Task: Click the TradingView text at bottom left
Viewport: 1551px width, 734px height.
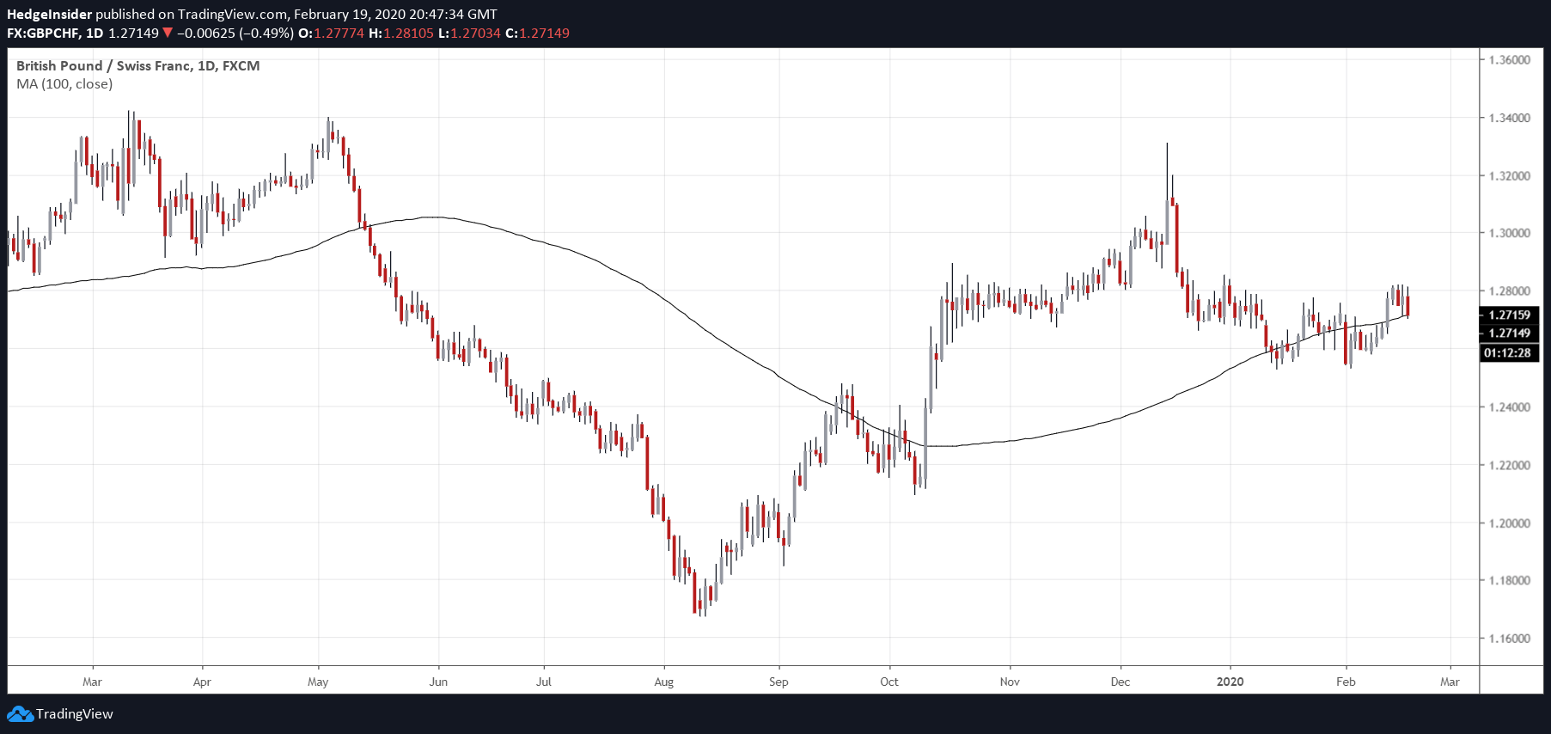Action: click(75, 714)
